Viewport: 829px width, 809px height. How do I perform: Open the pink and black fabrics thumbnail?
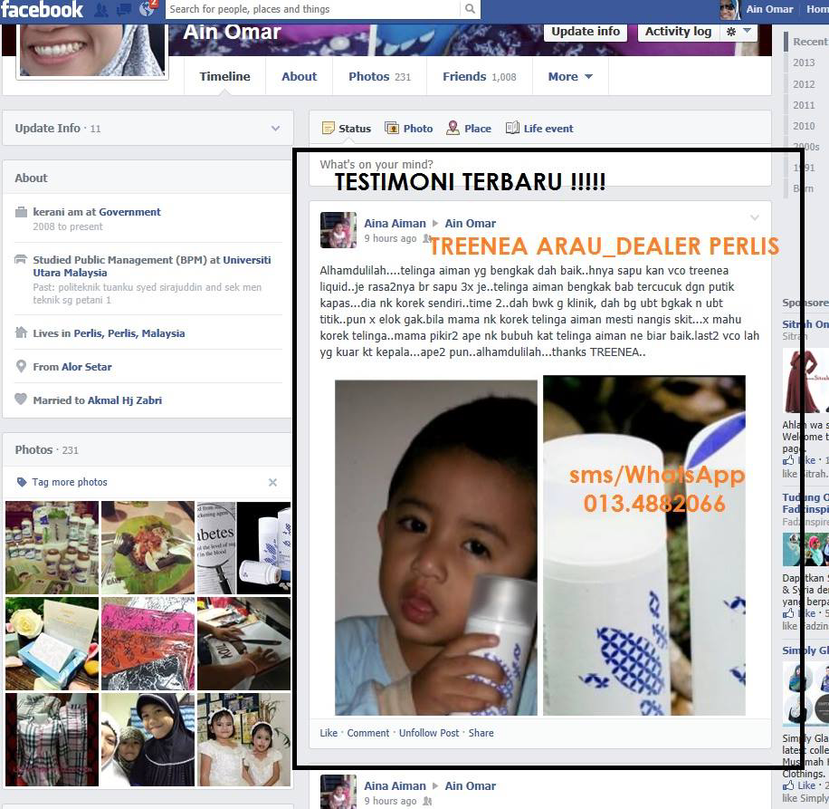(x=148, y=643)
